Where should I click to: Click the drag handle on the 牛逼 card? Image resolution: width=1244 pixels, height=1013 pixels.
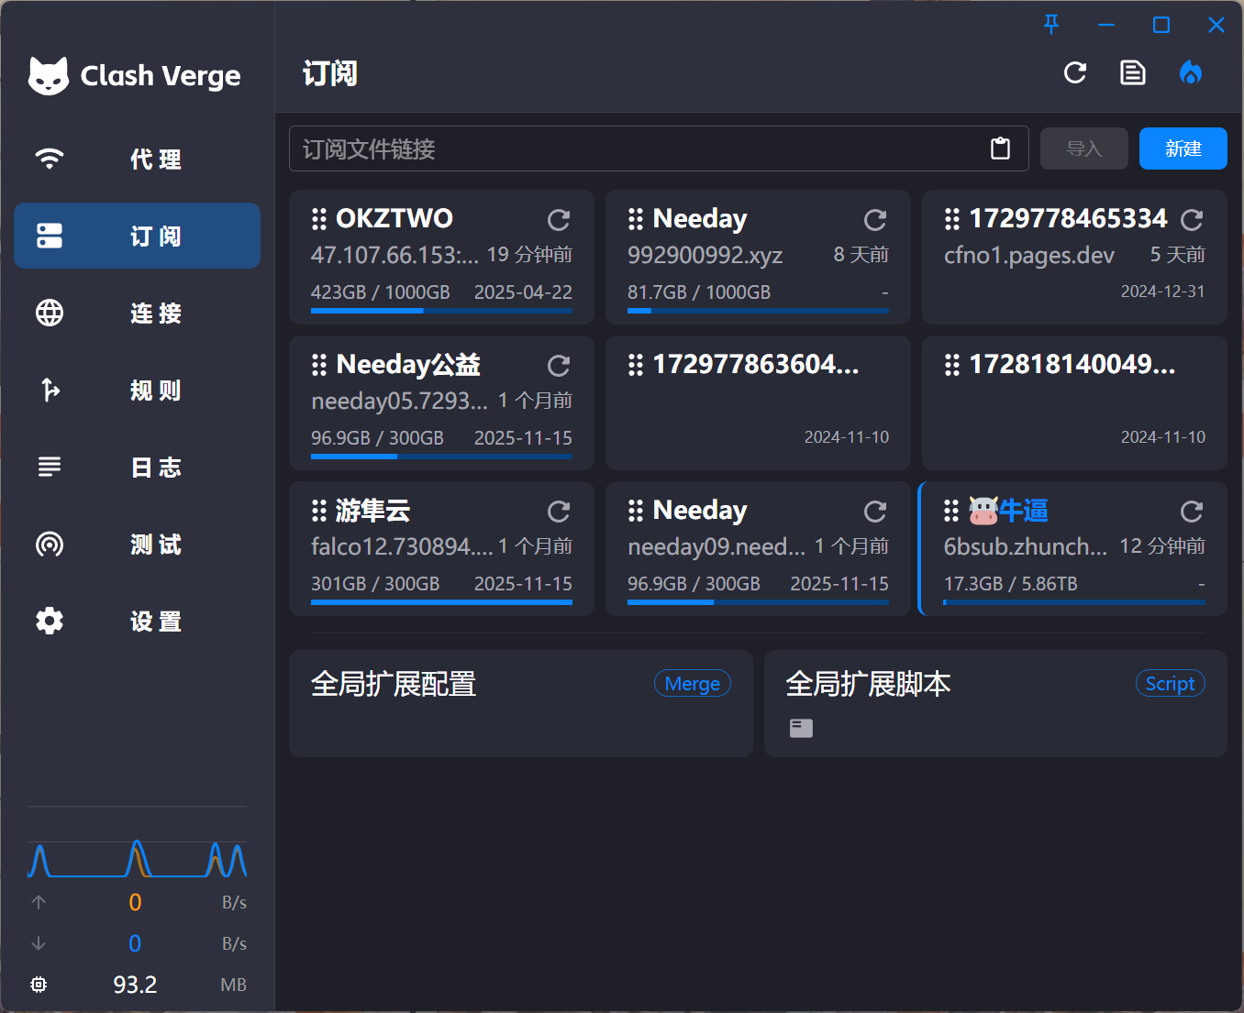(x=952, y=511)
